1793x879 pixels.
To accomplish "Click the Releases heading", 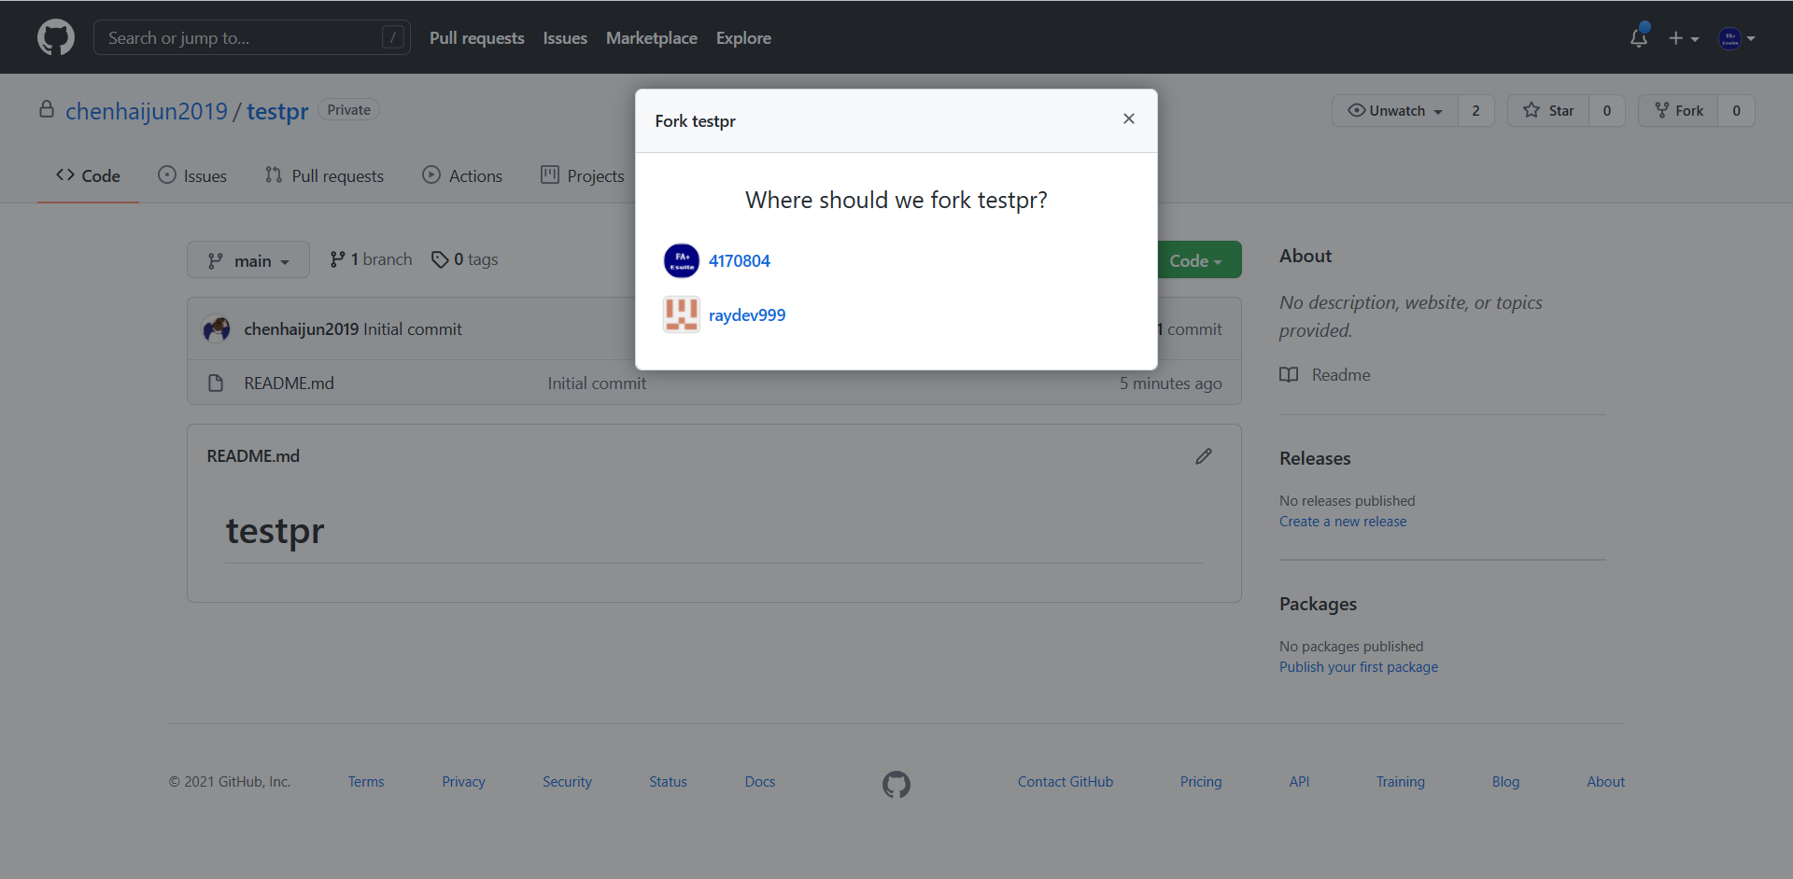I will pyautogui.click(x=1315, y=458).
